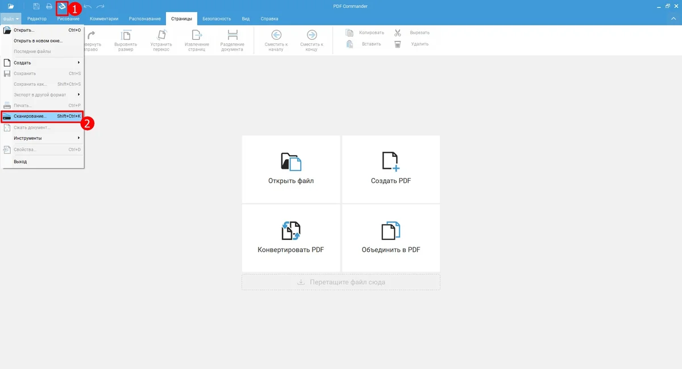Select the Страницы tab

(x=182, y=19)
